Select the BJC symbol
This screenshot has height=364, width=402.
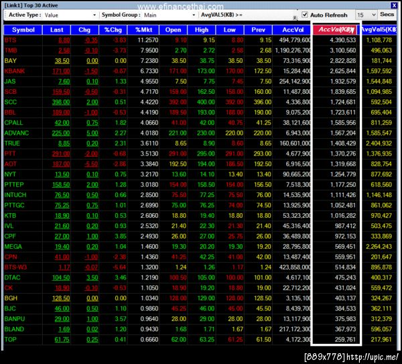pyautogui.click(x=10, y=308)
